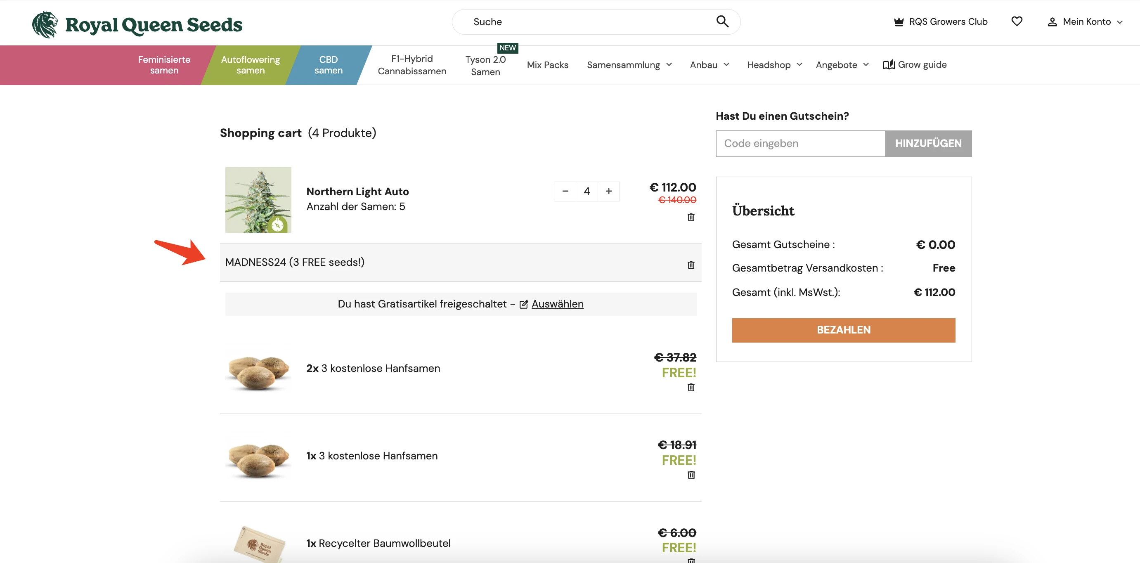Click the 1x Recycelter Baumwollbeutel text
This screenshot has height=563, width=1140.
[378, 544]
